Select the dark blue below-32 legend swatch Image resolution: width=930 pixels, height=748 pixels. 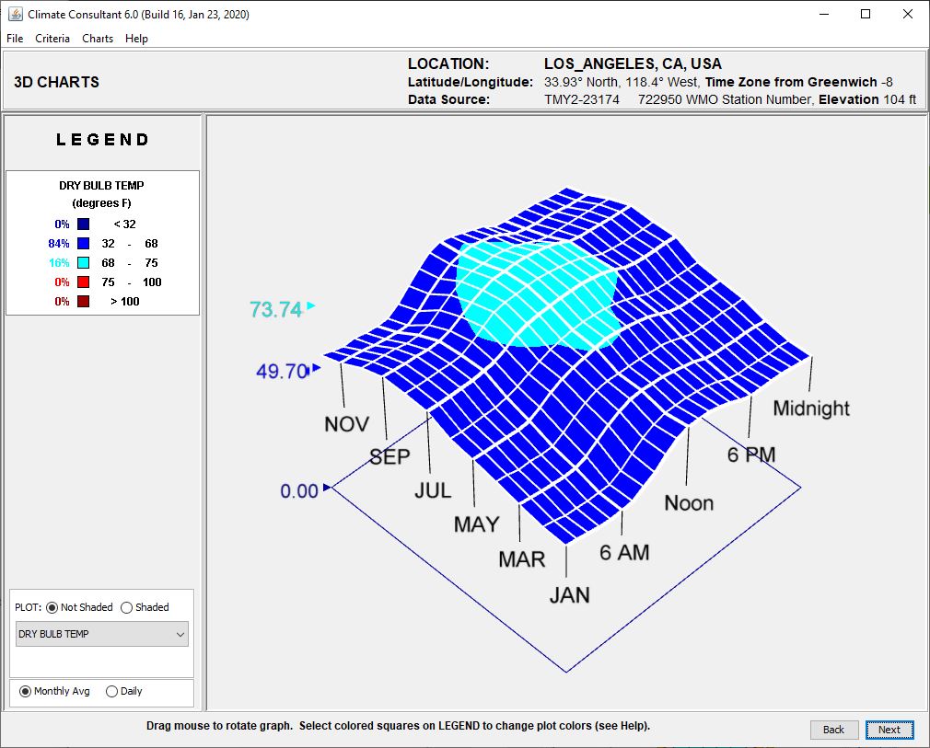pos(83,224)
